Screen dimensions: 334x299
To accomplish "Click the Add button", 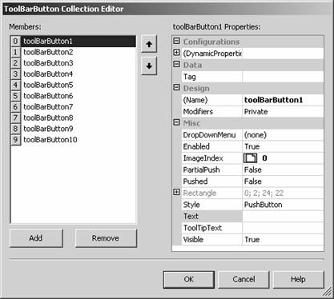I will [x=36, y=238].
